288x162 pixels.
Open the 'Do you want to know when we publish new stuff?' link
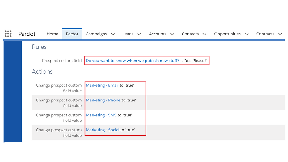[133, 61]
